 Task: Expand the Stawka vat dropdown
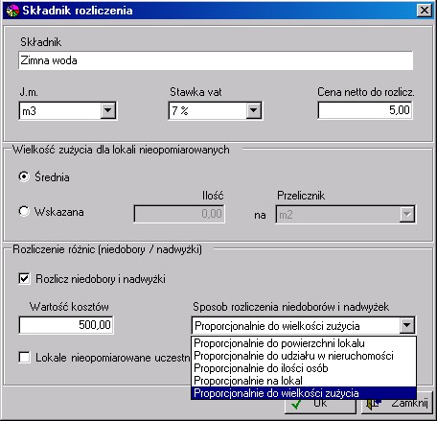(254, 110)
